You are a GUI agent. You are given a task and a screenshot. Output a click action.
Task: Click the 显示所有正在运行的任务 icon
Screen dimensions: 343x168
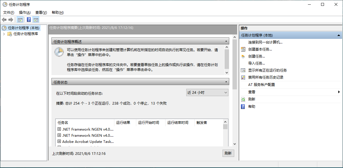(x=243, y=70)
